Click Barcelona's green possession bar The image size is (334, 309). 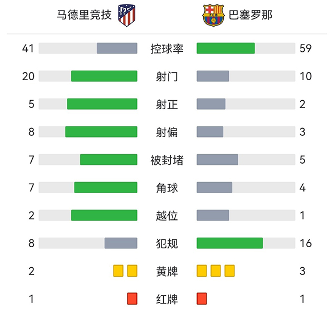(x=225, y=48)
